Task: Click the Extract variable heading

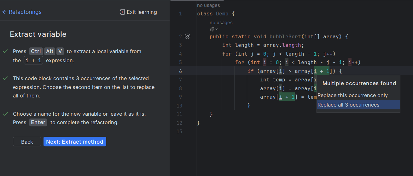Action: [38, 34]
